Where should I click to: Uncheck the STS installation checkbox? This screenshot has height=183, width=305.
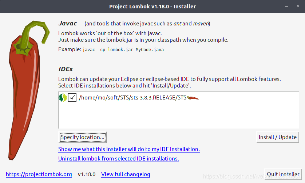click(72, 98)
